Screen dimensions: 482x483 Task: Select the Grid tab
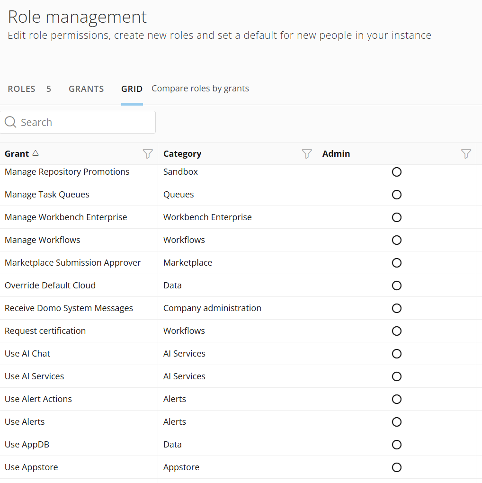coord(132,89)
